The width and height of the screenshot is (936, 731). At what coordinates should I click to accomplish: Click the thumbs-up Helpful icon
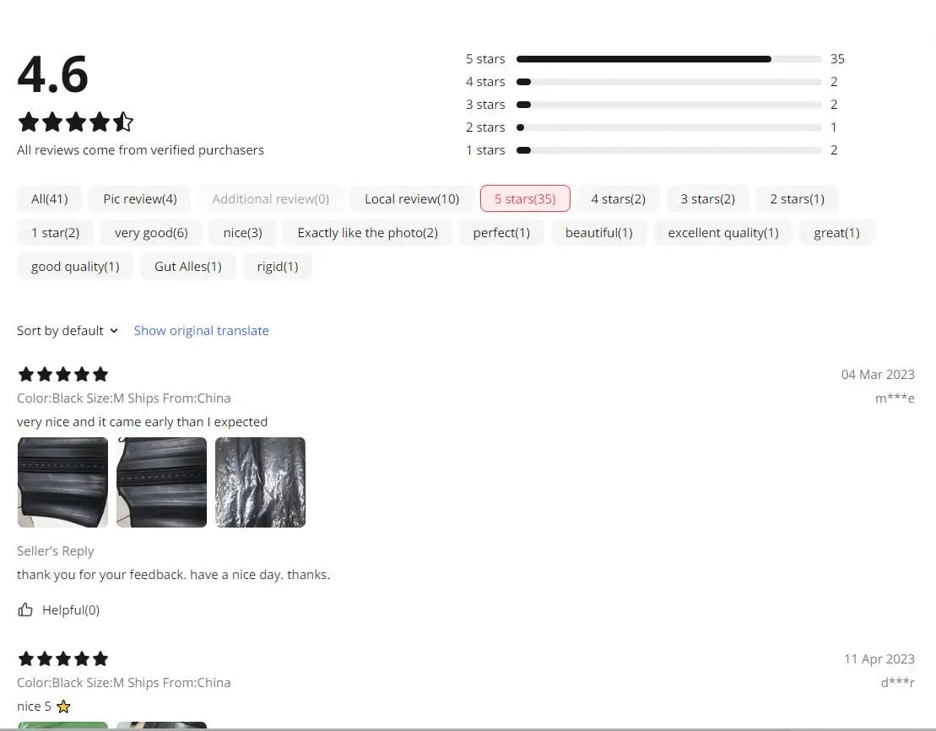click(x=25, y=609)
